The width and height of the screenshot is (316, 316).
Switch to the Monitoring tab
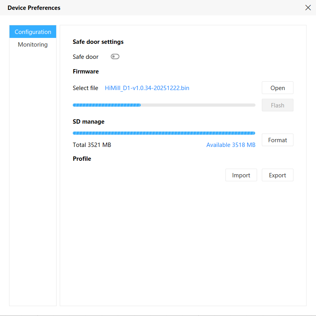pos(33,45)
